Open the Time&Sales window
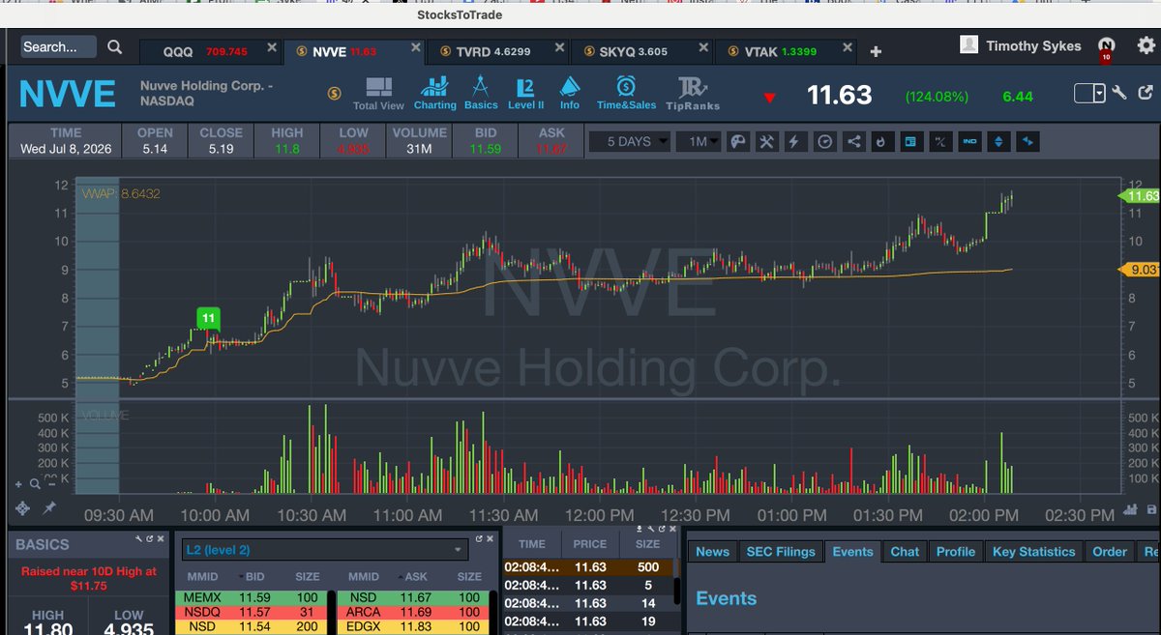Viewport: 1161px width, 635px height. [626, 94]
